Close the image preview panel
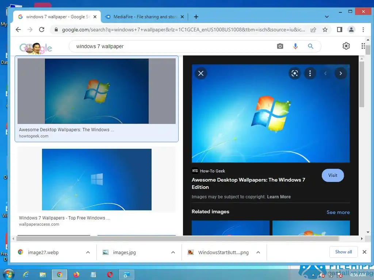The image size is (374, 280). click(x=201, y=73)
